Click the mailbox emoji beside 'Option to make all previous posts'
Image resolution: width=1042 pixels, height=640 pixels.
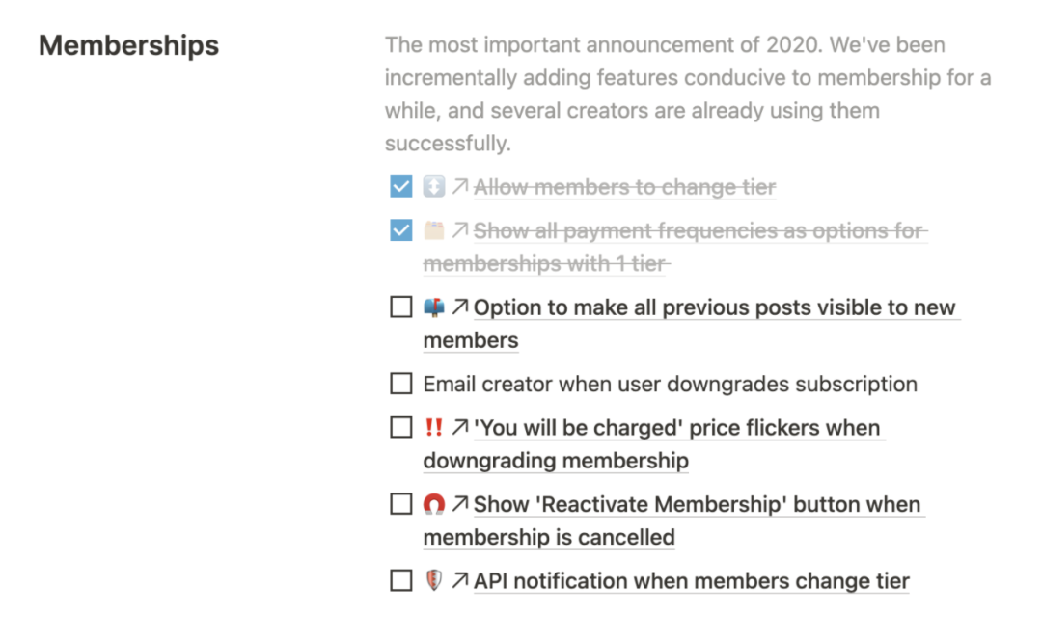click(x=433, y=307)
